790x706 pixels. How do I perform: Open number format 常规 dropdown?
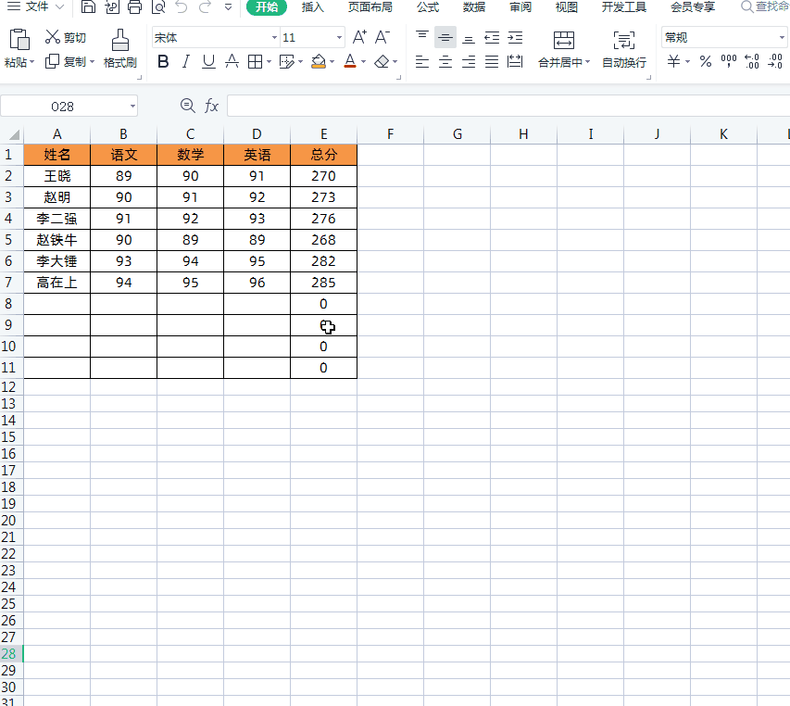tap(782, 37)
